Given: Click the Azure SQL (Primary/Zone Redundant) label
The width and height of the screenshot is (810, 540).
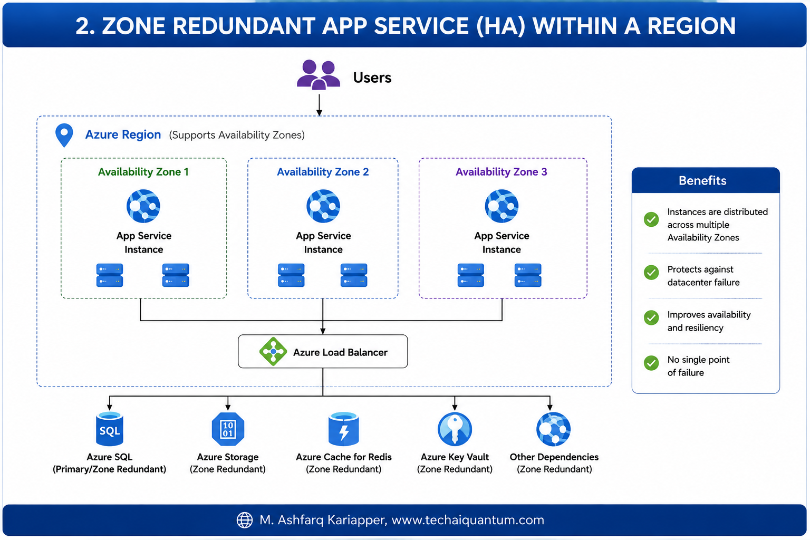Looking at the screenshot, I should pyautogui.click(x=110, y=463).
